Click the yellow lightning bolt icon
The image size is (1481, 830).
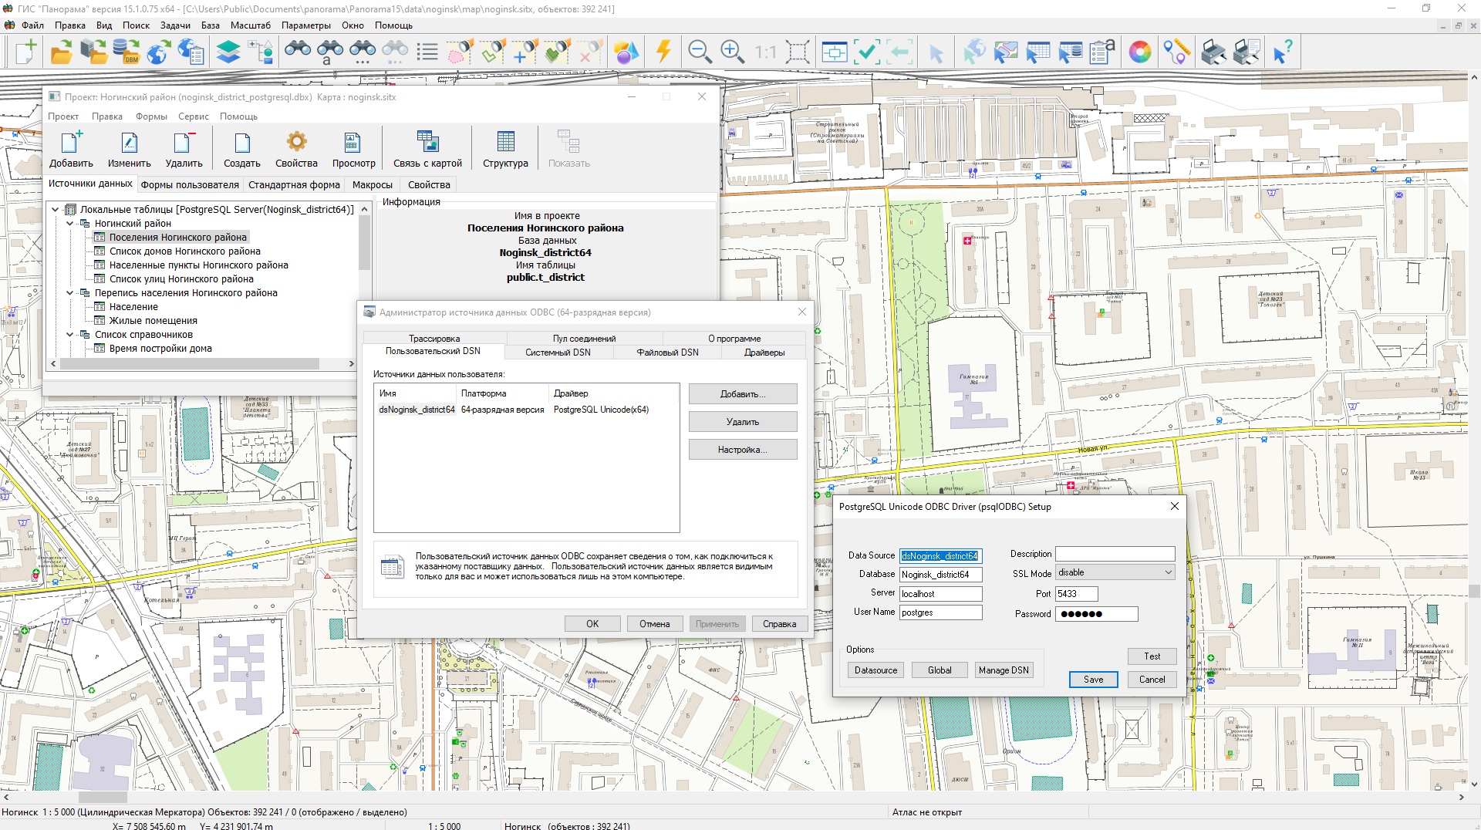663,52
